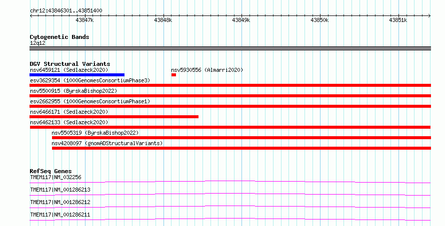Image resolution: width=445 pixels, height=226 pixels.
Task: Click the ruler's right arrow end
Action: (429, 16)
